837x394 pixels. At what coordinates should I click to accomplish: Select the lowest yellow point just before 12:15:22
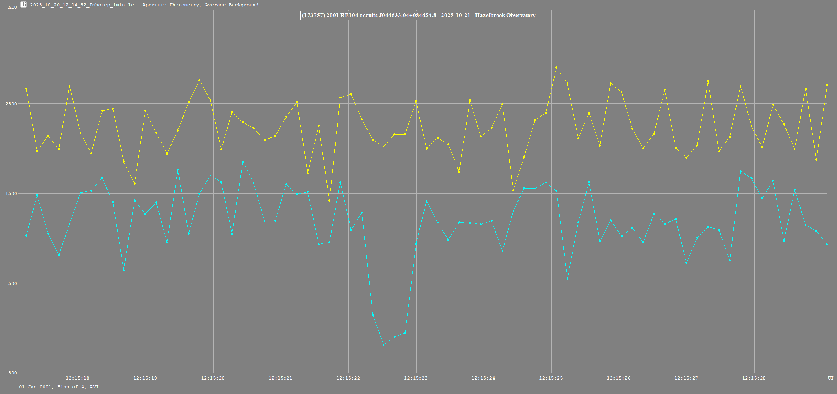click(329, 201)
